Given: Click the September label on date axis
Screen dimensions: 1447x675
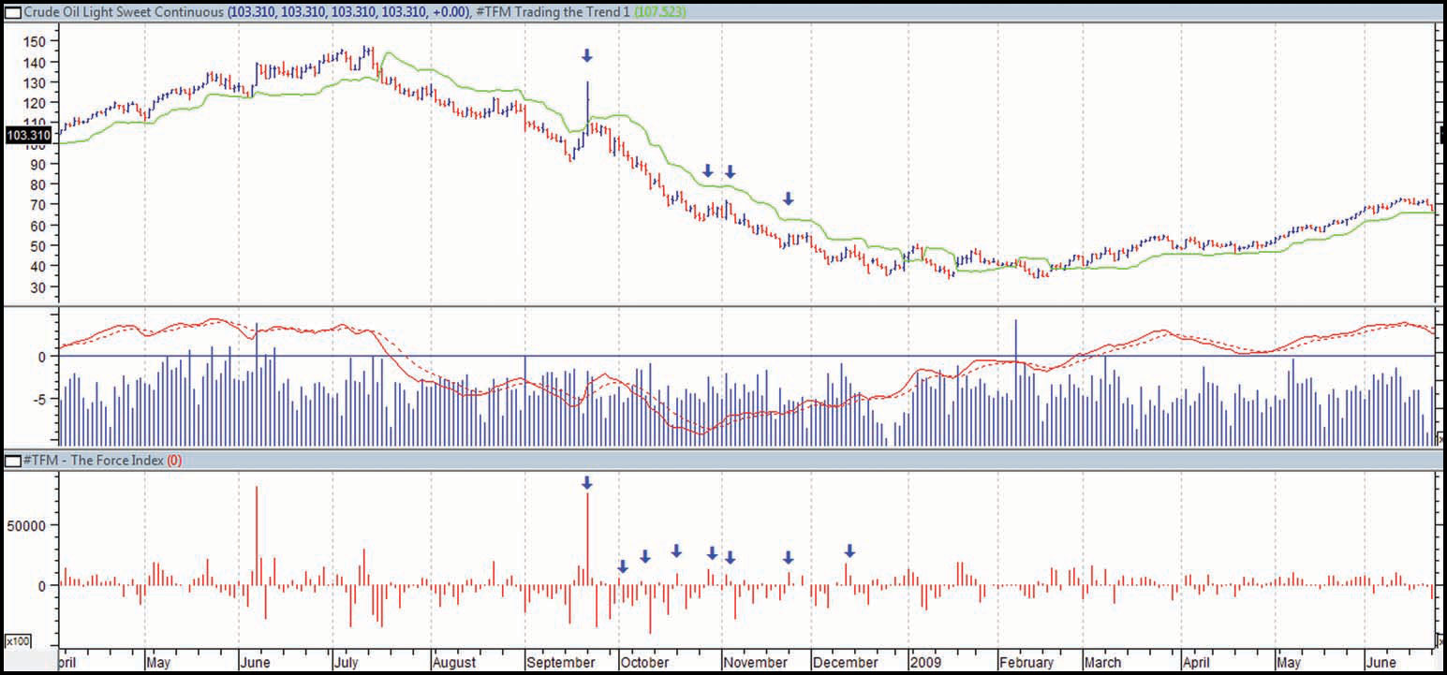Looking at the screenshot, I should 561,662.
